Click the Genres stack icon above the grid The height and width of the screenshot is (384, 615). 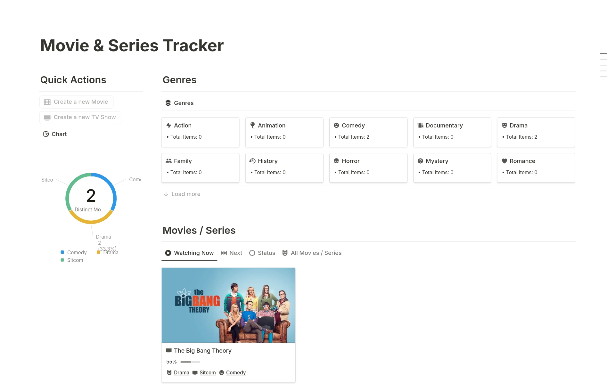pyautogui.click(x=168, y=103)
